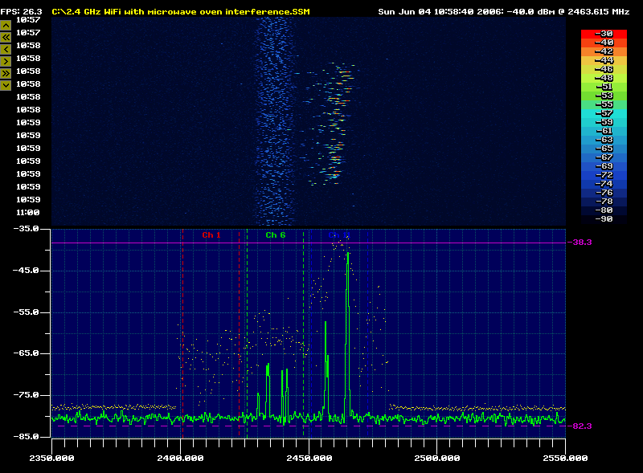Viewport: 643px width, 473px height.
Task: Click the -45.0 amplitude axis label
Action: click(26, 271)
